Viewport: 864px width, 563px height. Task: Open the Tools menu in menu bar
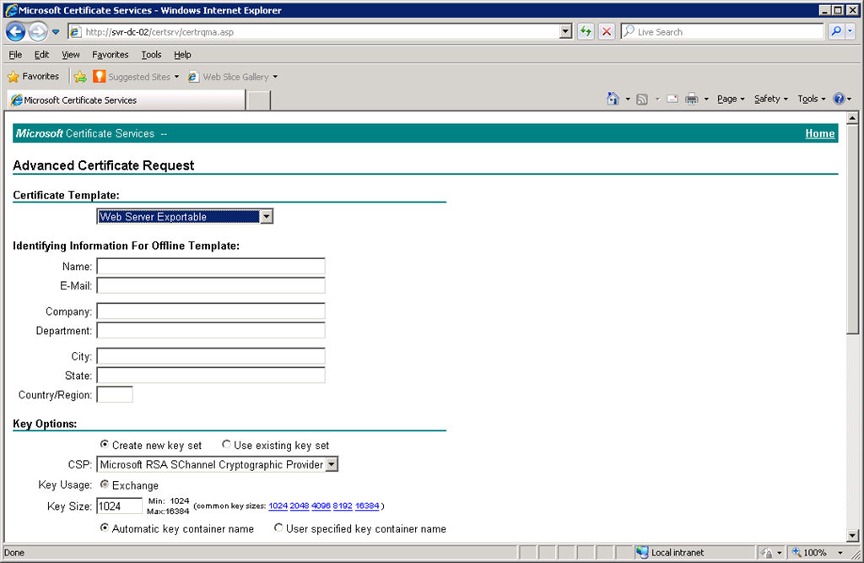click(x=151, y=55)
